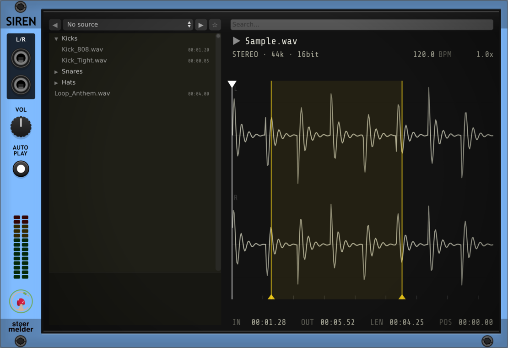Expand the Hats folder

coord(56,83)
